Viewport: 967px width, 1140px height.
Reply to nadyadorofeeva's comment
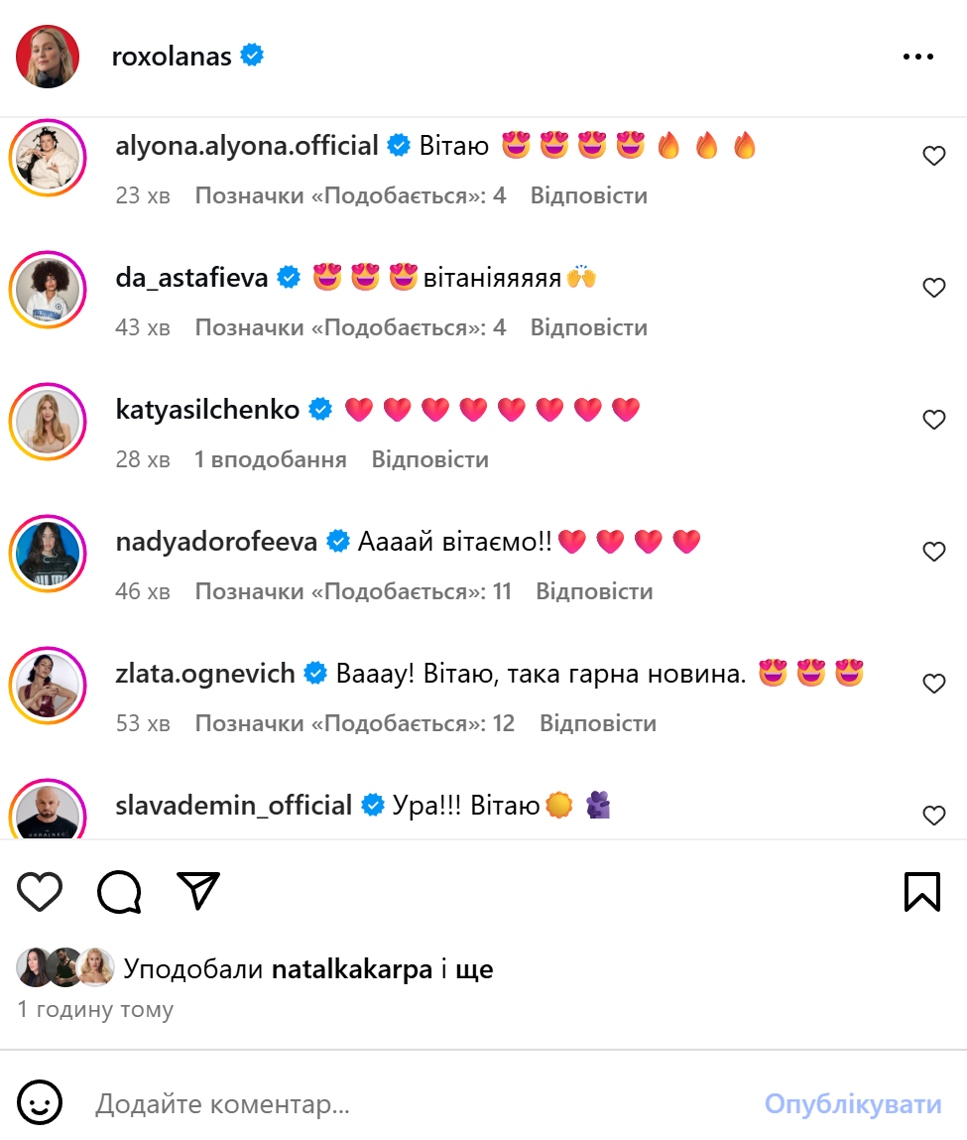(x=594, y=592)
